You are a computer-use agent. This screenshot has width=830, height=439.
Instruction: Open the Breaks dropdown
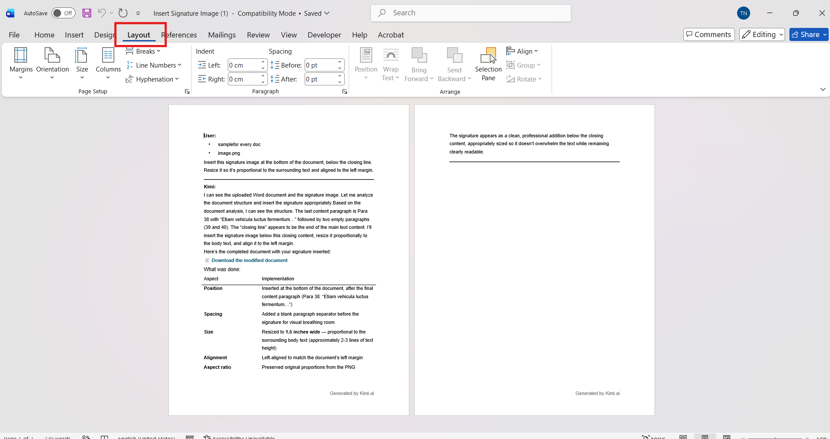[143, 51]
